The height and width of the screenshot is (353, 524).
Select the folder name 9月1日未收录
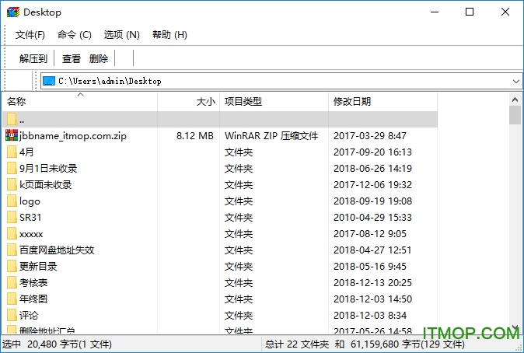[x=48, y=169]
